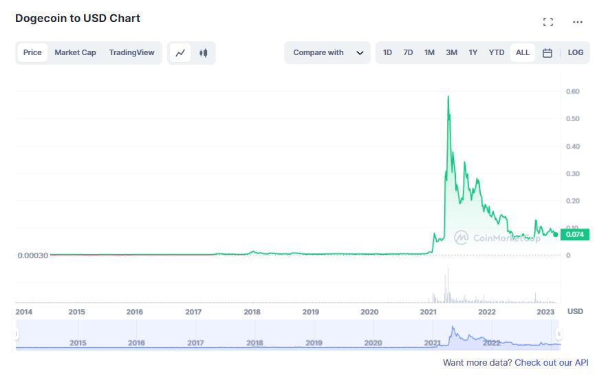Click the Compare with chevron arrow
Screen dimensions: 608x387
pos(360,53)
